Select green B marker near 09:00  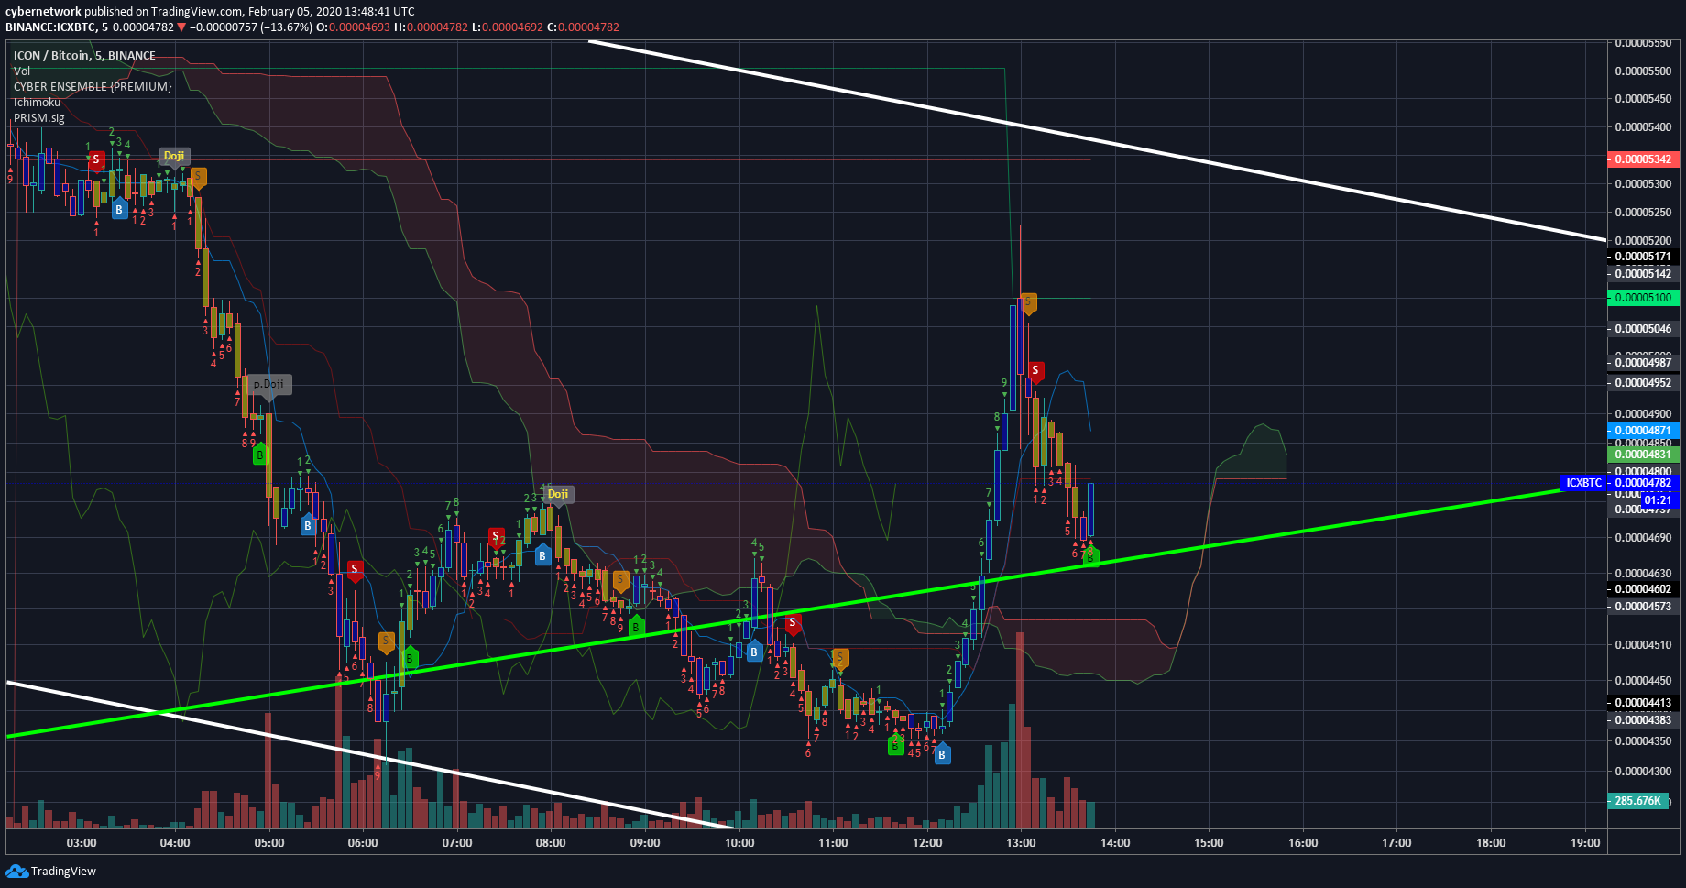tap(636, 628)
